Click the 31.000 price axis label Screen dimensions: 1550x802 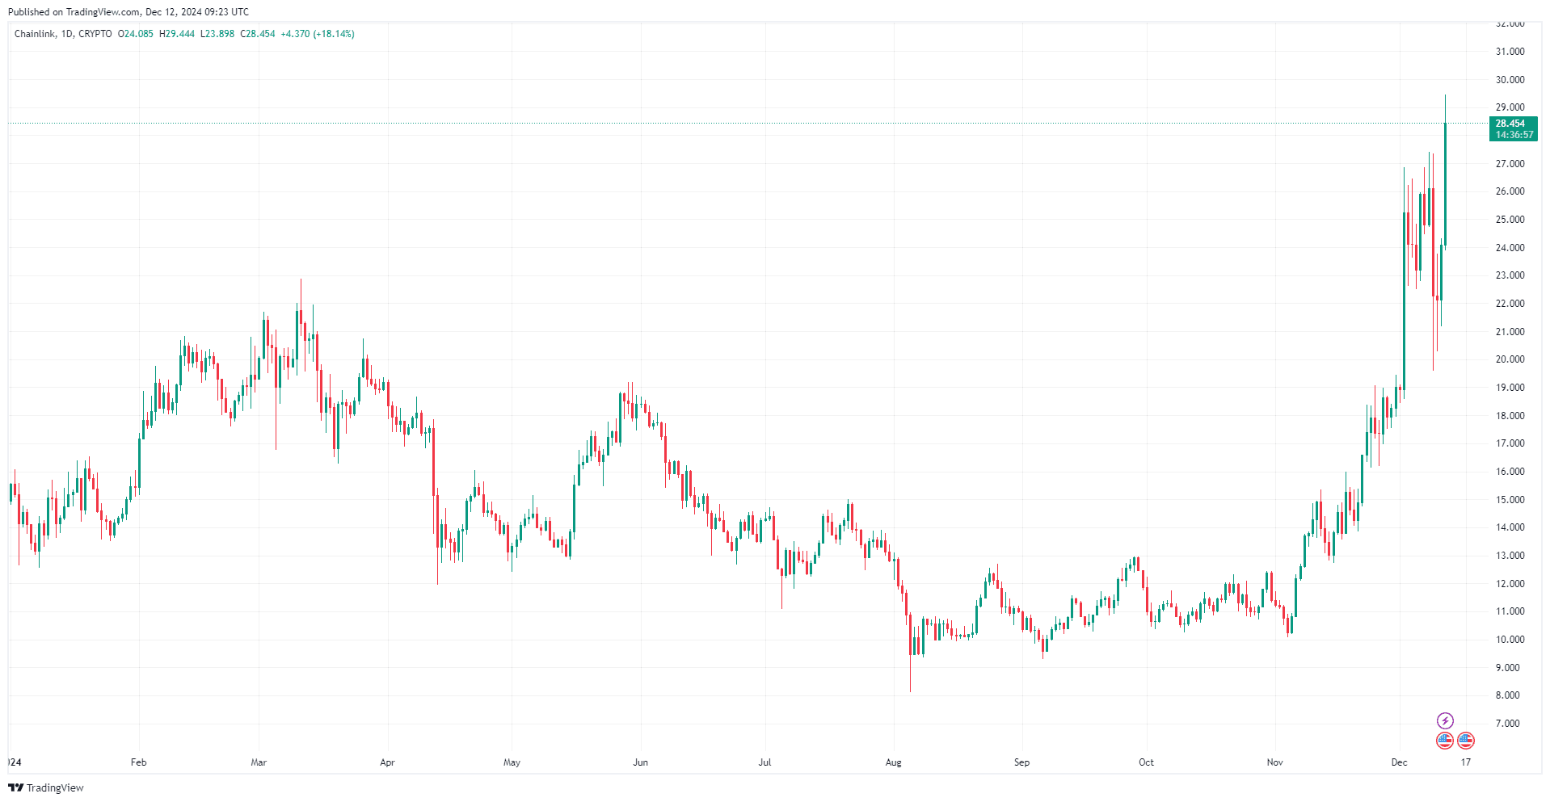click(x=1510, y=52)
